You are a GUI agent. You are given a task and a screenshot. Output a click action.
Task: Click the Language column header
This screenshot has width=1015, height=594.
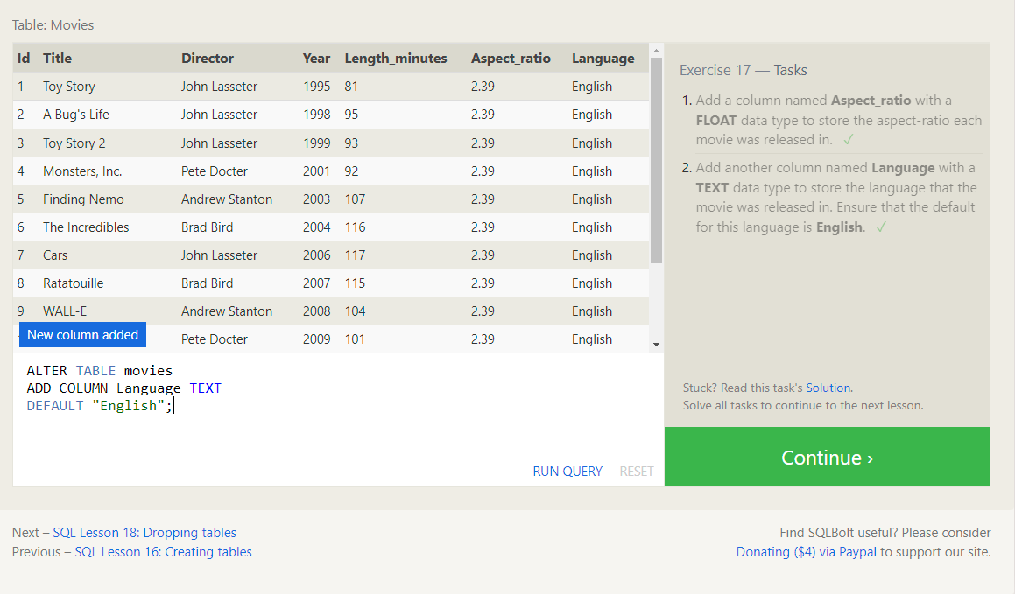click(603, 58)
